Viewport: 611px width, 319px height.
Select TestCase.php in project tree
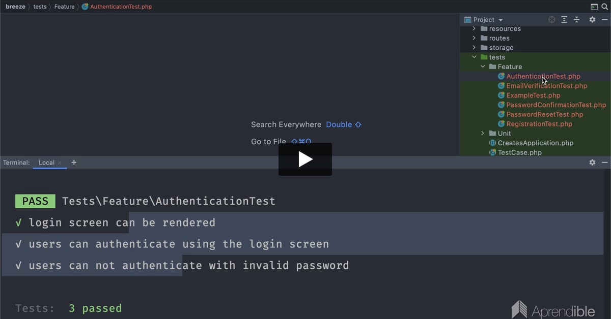click(x=520, y=152)
